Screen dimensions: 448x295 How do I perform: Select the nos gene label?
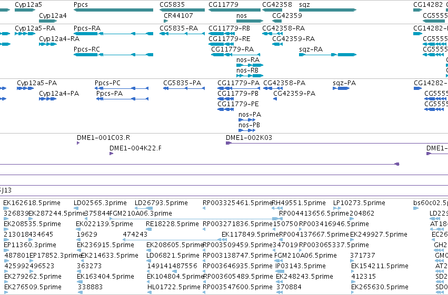tap(242, 16)
